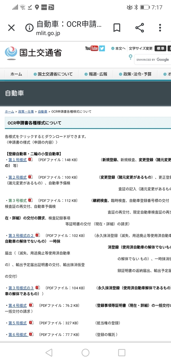Download 第4号様式 link
The height and width of the screenshot is (363, 171).
(x=17, y=306)
